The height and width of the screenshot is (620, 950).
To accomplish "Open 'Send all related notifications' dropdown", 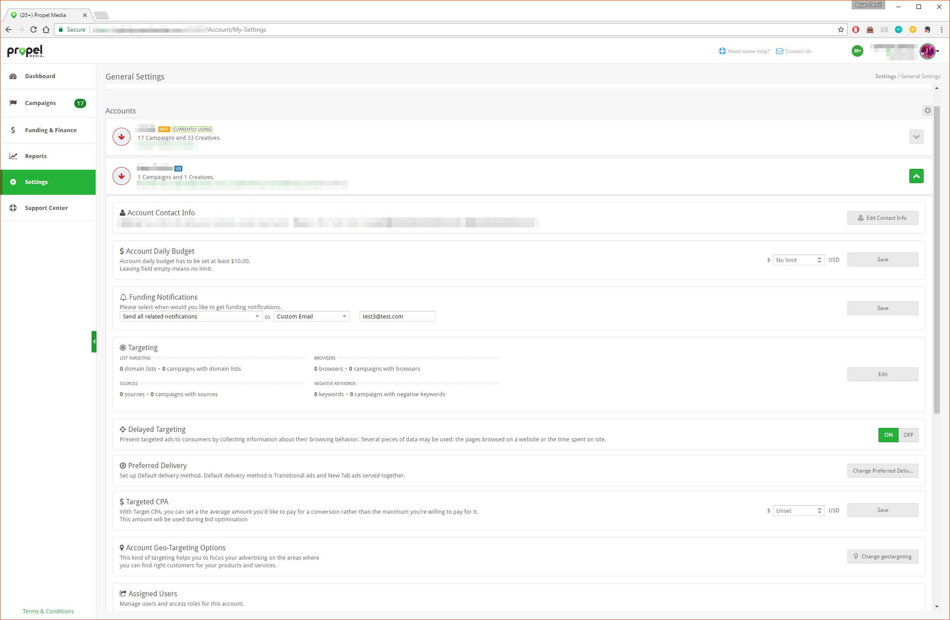I will [x=191, y=316].
